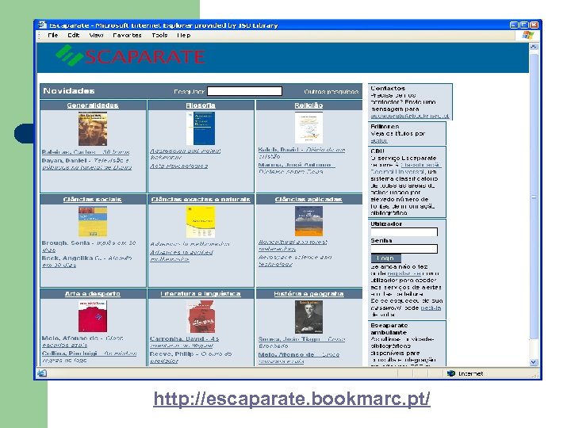Open the Literatura e linguística heading
The image size is (571, 428).
(x=201, y=294)
